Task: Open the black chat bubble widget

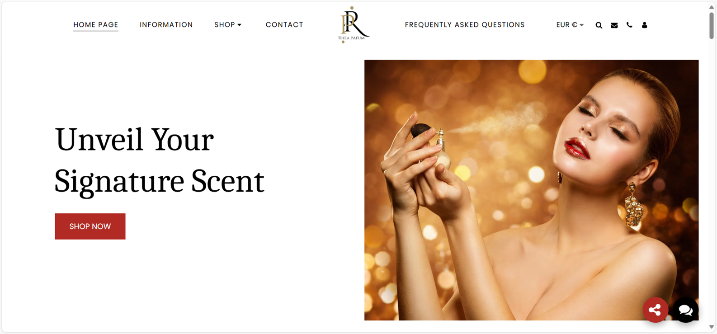Action: click(x=685, y=310)
